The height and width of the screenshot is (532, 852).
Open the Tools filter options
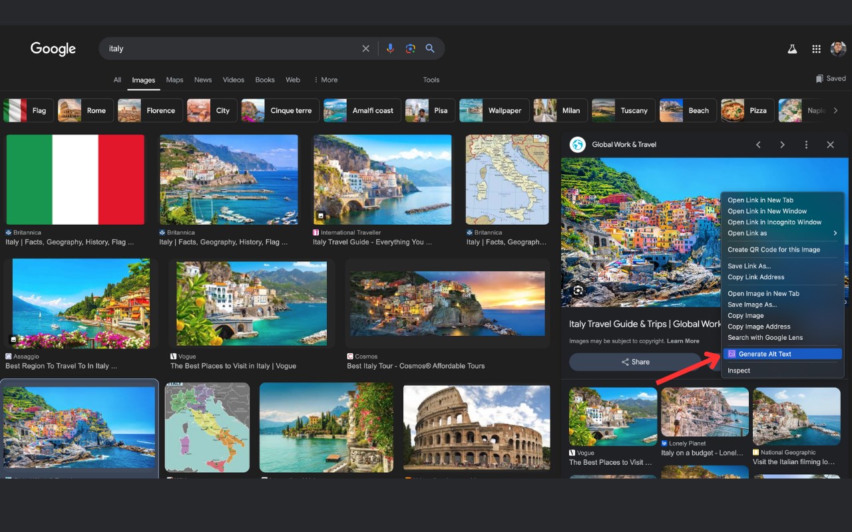(x=431, y=80)
